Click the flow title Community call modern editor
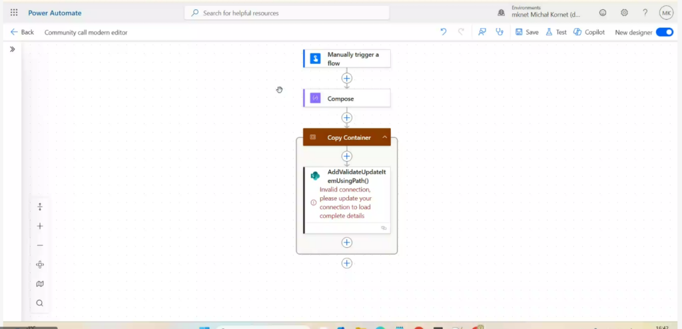The height and width of the screenshot is (329, 682). 86,32
